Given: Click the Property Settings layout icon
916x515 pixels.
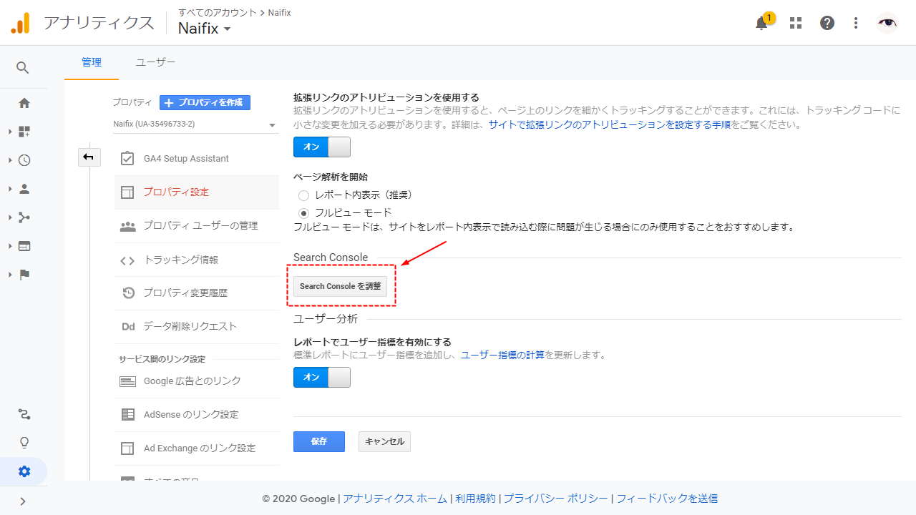Looking at the screenshot, I should pos(127,192).
